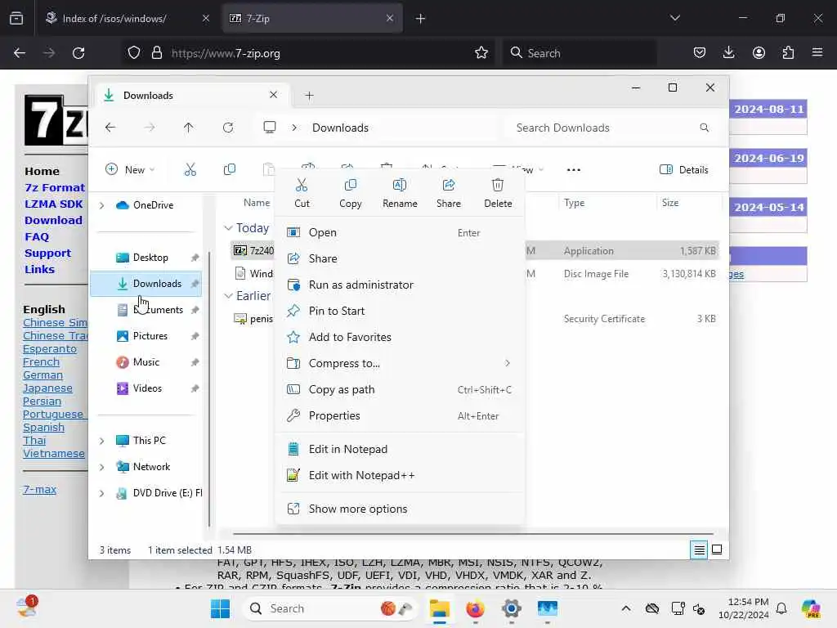Viewport: 837px width, 628px height.
Task: Open the Download link on 7-Zip page
Action: (53, 220)
